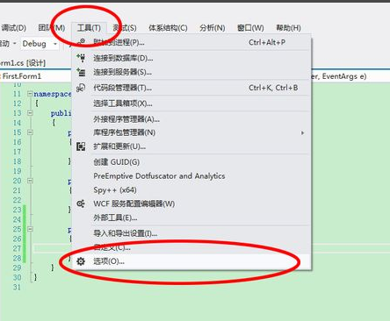Click the connect to database plug icon

(81, 58)
